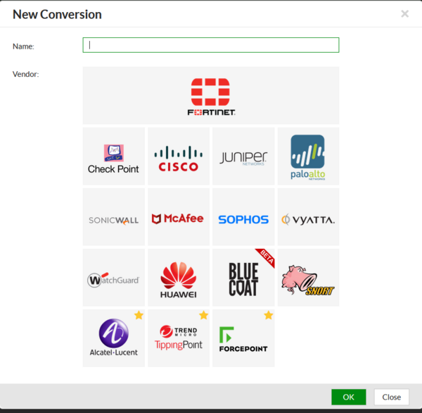
Task: Click the conversion Name input field
Action: point(211,45)
